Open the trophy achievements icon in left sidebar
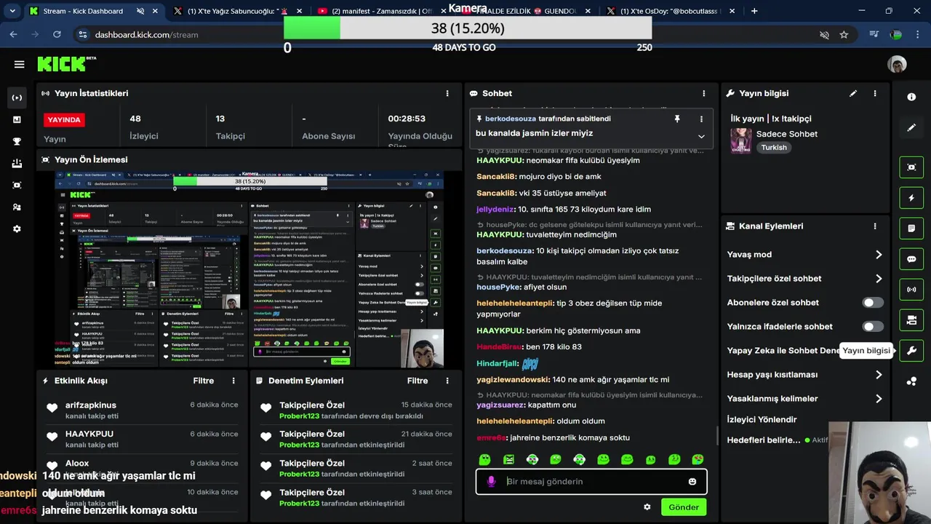 [x=17, y=141]
